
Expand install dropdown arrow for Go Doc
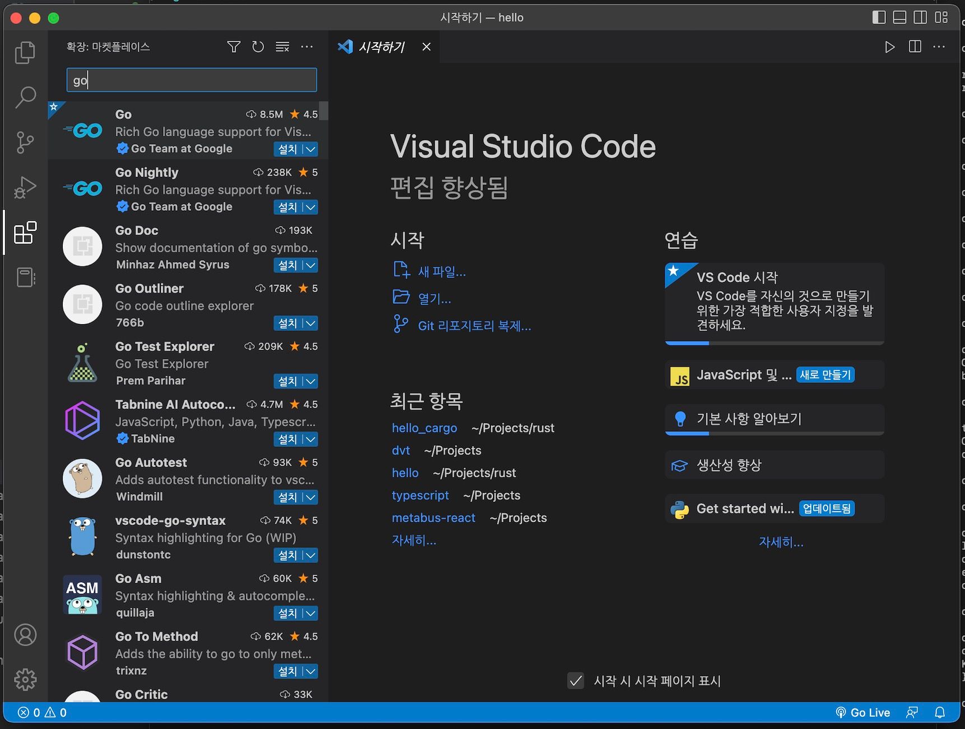click(310, 265)
